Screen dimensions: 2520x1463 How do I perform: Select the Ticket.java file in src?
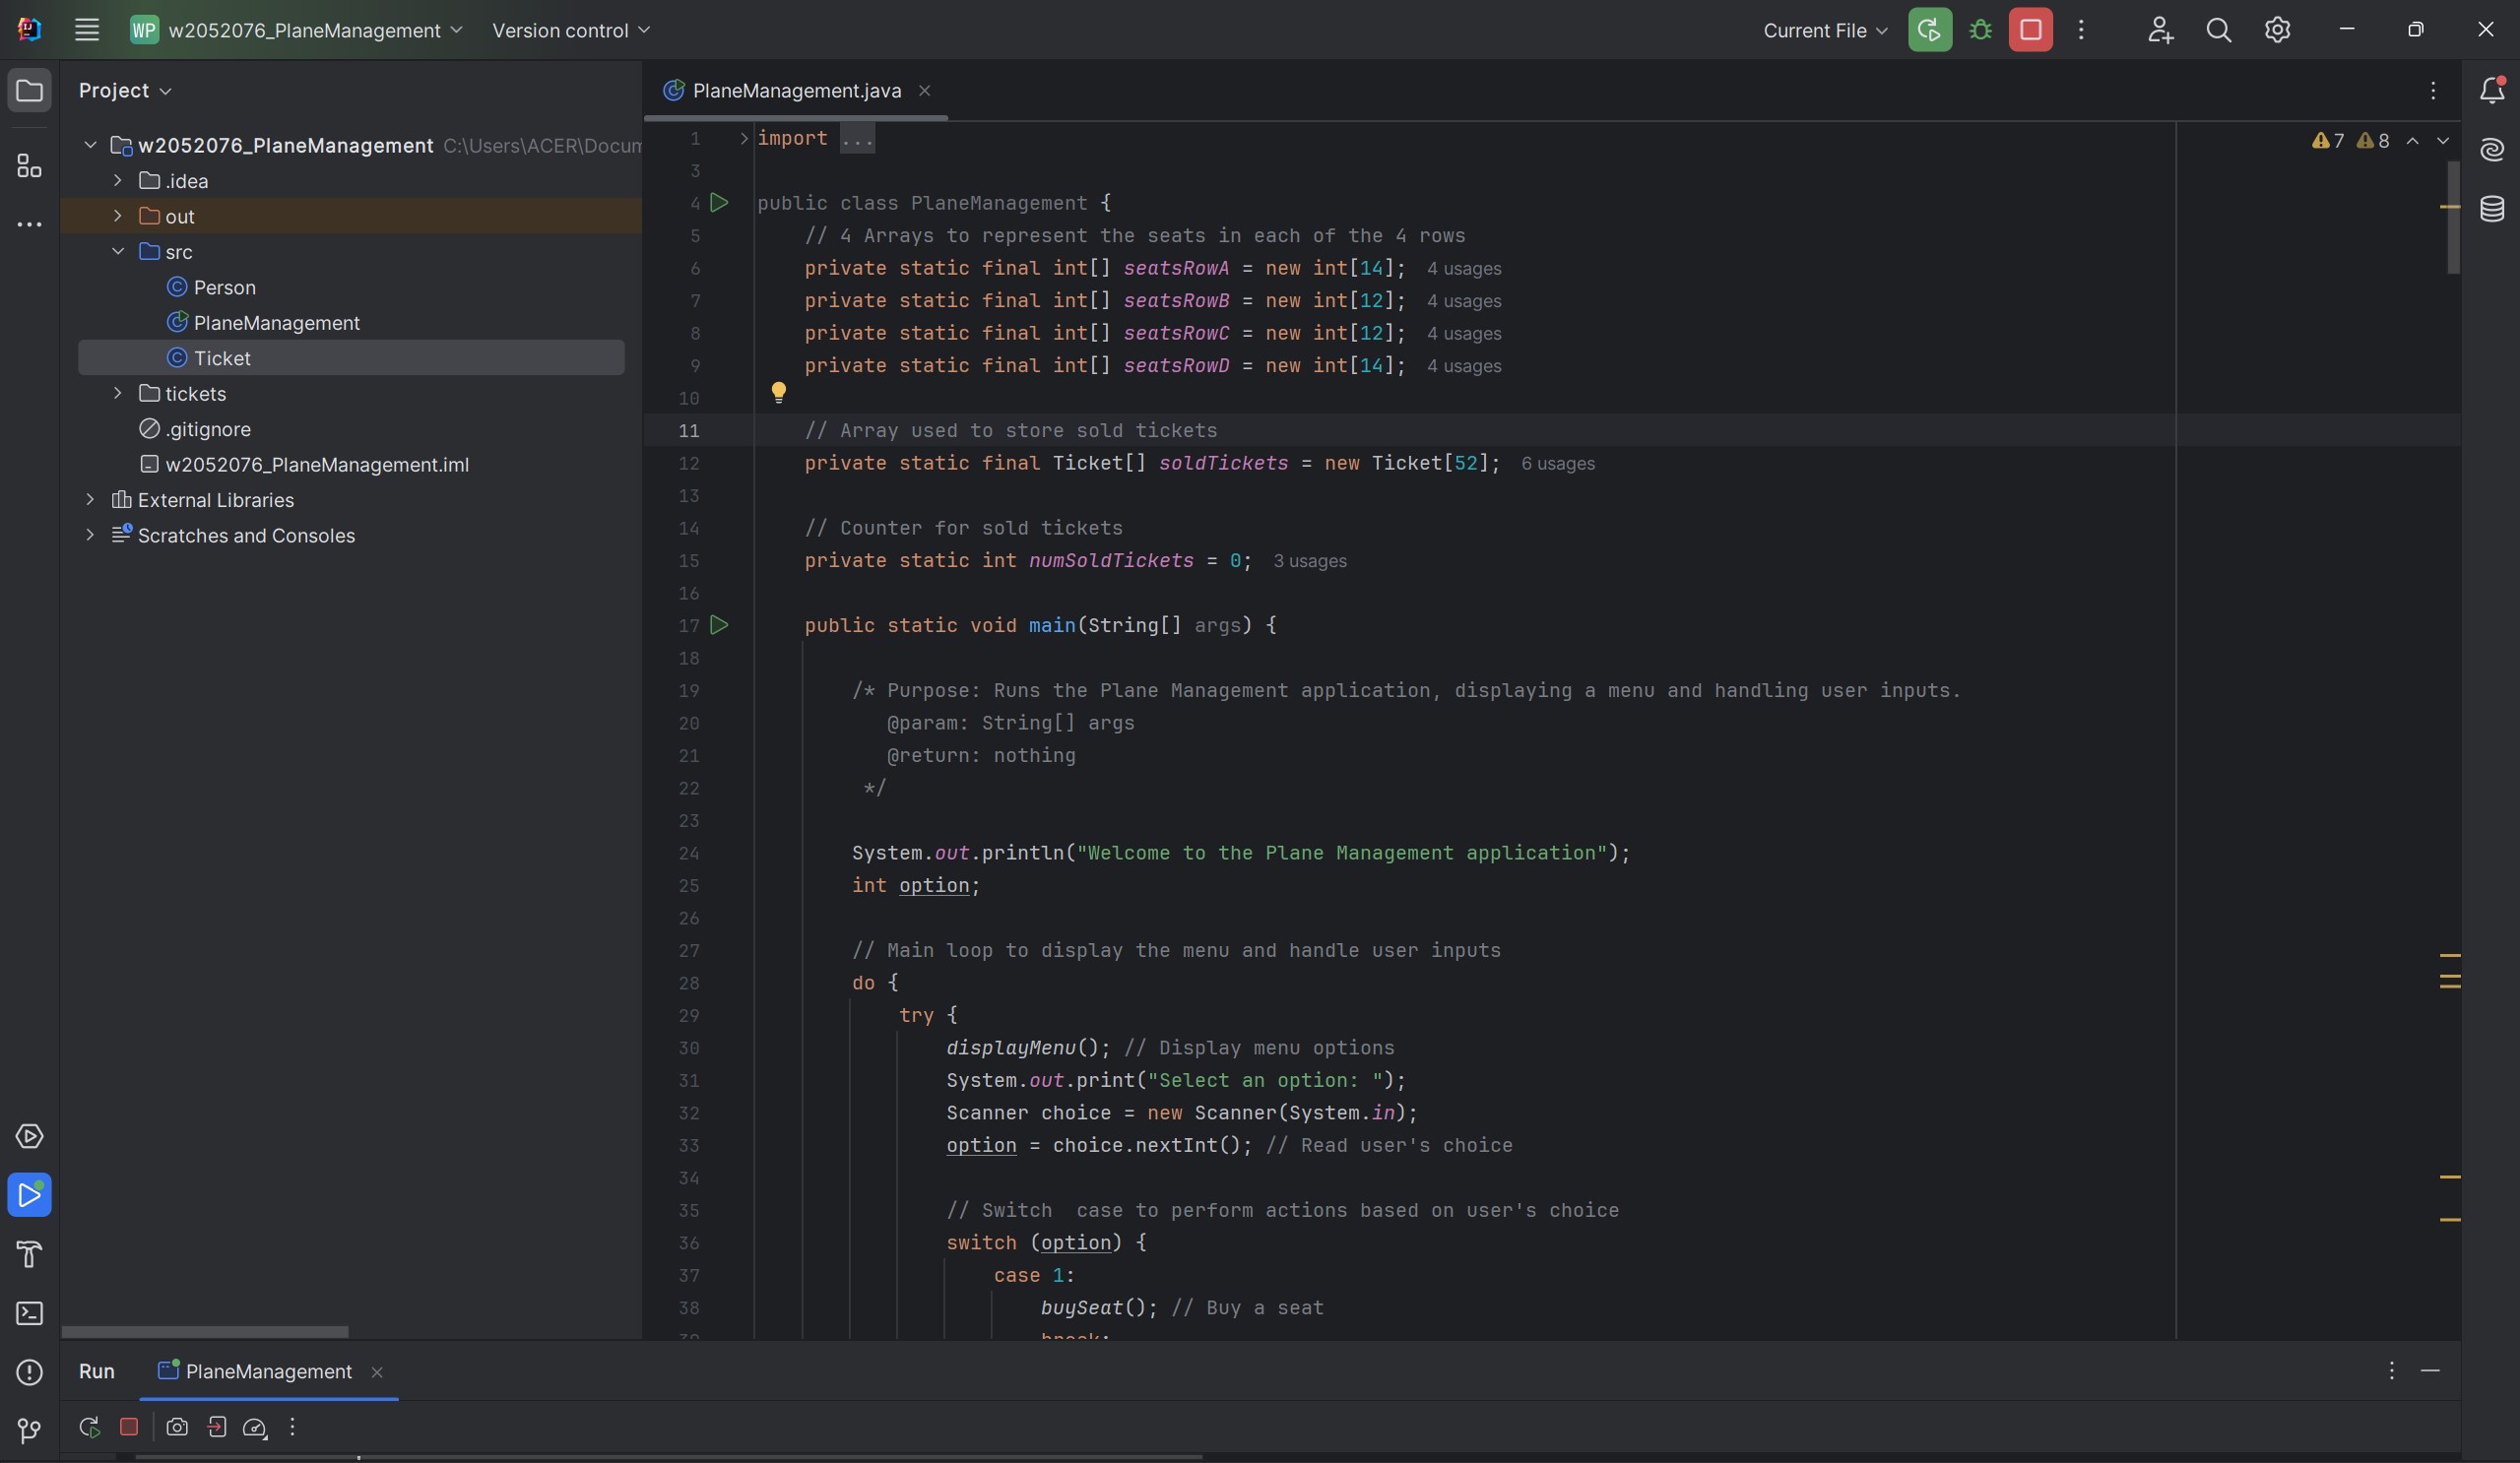[x=222, y=358]
